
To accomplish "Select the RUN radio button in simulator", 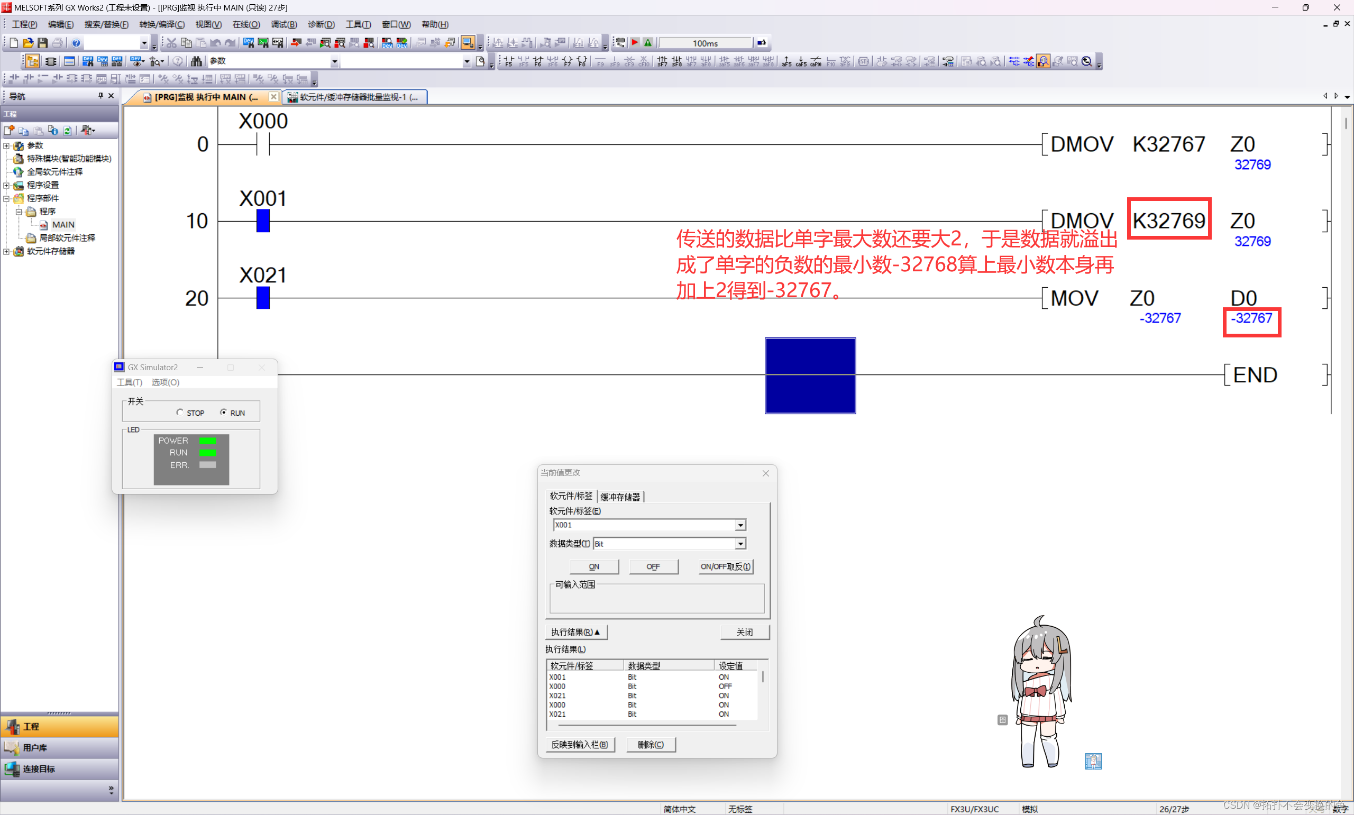I will tap(224, 413).
